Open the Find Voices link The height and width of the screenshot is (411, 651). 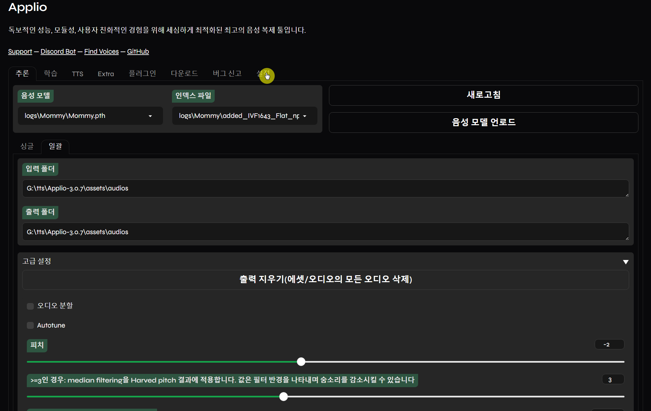101,51
